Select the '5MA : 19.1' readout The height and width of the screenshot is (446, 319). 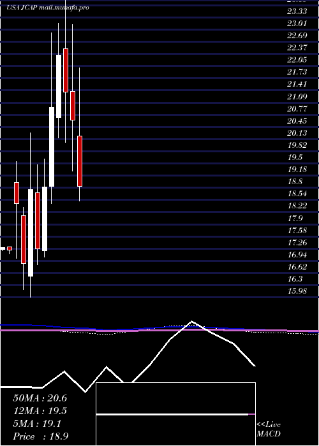coord(37,424)
